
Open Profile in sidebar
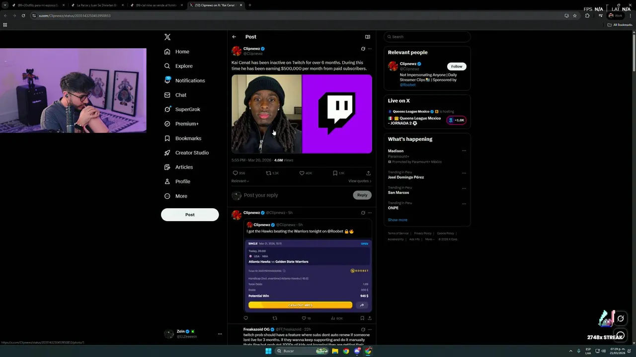coord(177,181)
